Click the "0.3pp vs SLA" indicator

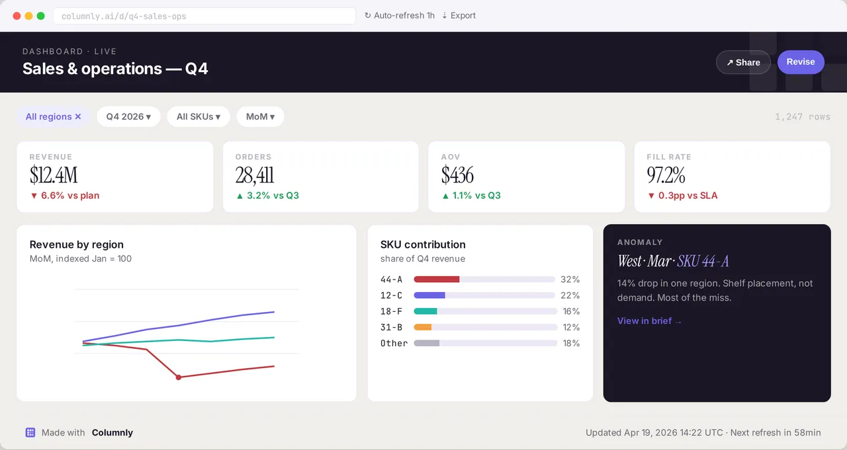(x=682, y=196)
